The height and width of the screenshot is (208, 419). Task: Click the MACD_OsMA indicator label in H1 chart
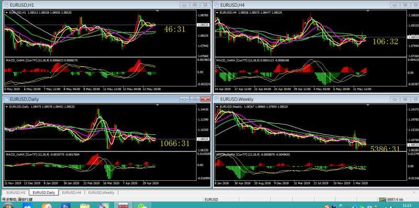coord(41,60)
